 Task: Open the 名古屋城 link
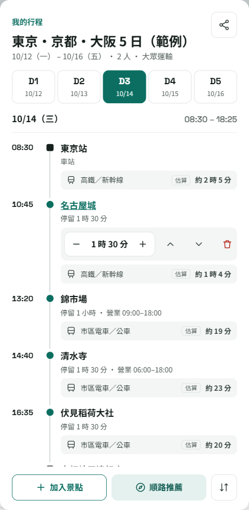pos(78,206)
